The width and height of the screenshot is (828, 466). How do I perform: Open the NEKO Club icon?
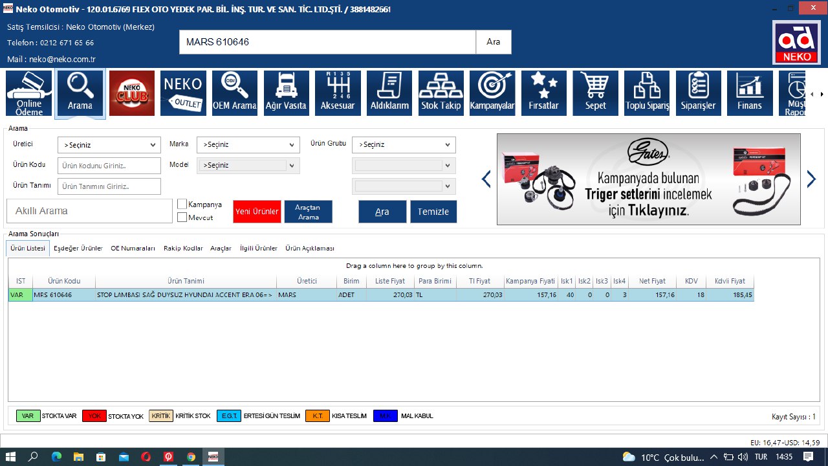132,93
